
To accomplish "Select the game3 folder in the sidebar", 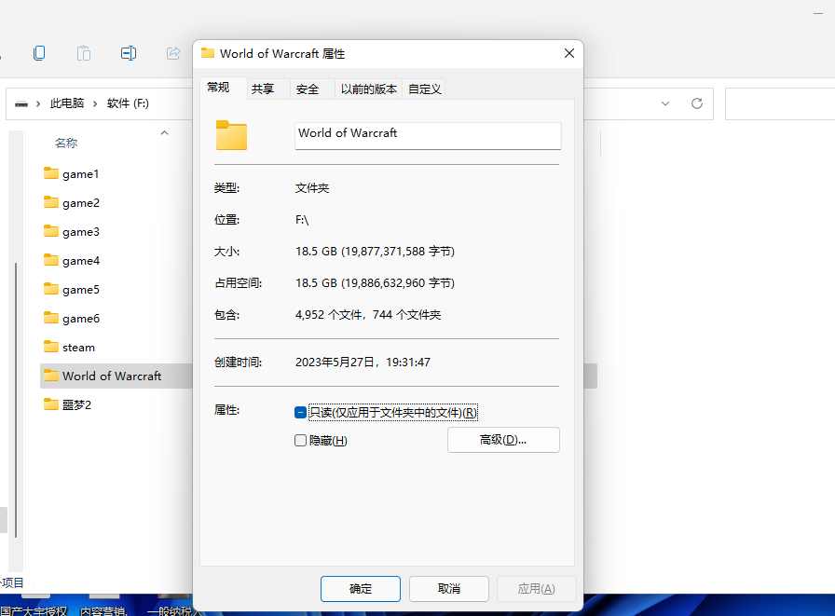I will 78,231.
